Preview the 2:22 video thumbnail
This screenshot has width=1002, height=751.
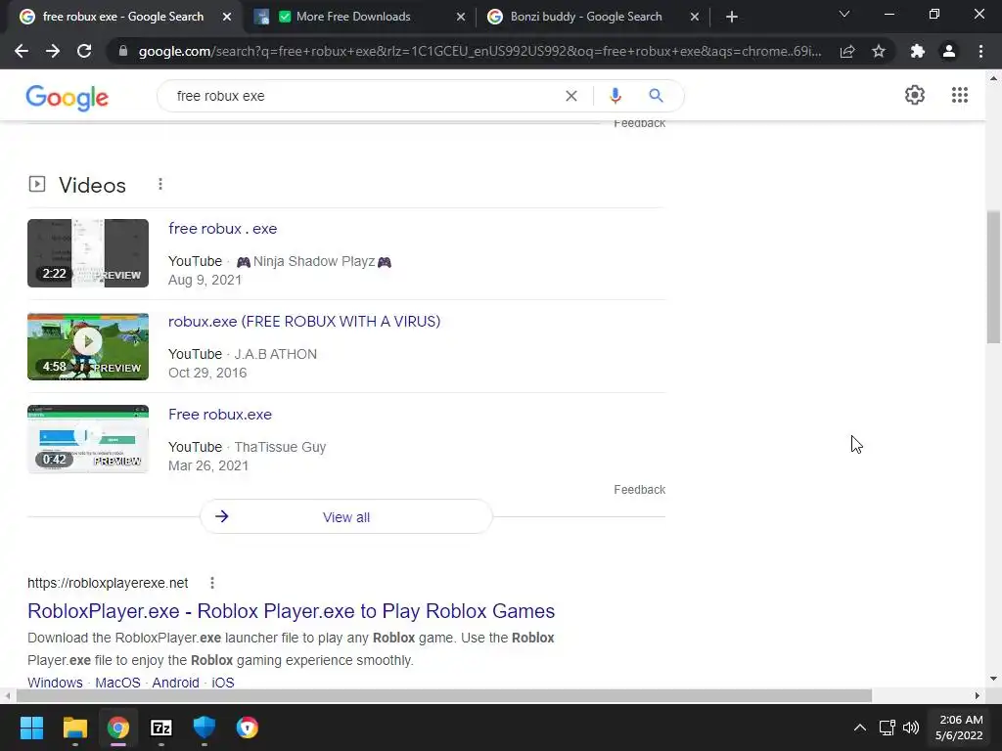click(x=87, y=253)
